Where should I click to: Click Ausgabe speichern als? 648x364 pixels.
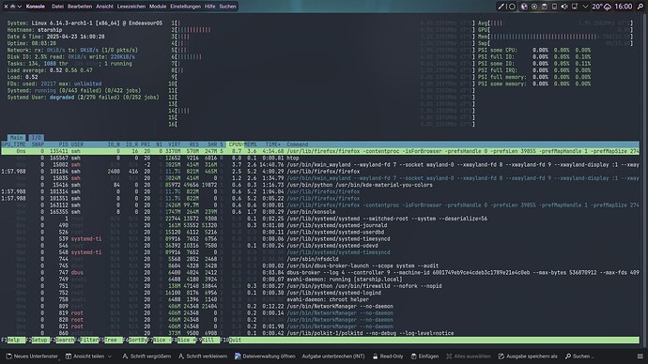click(x=528, y=356)
